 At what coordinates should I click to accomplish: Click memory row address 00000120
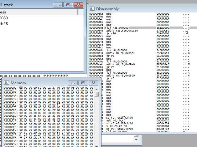click(11, 138)
